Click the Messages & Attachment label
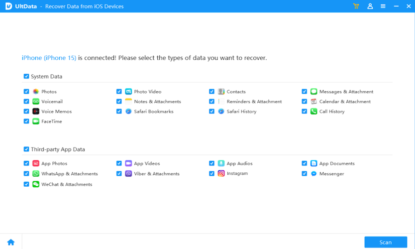This screenshot has width=415, height=249. click(x=346, y=92)
